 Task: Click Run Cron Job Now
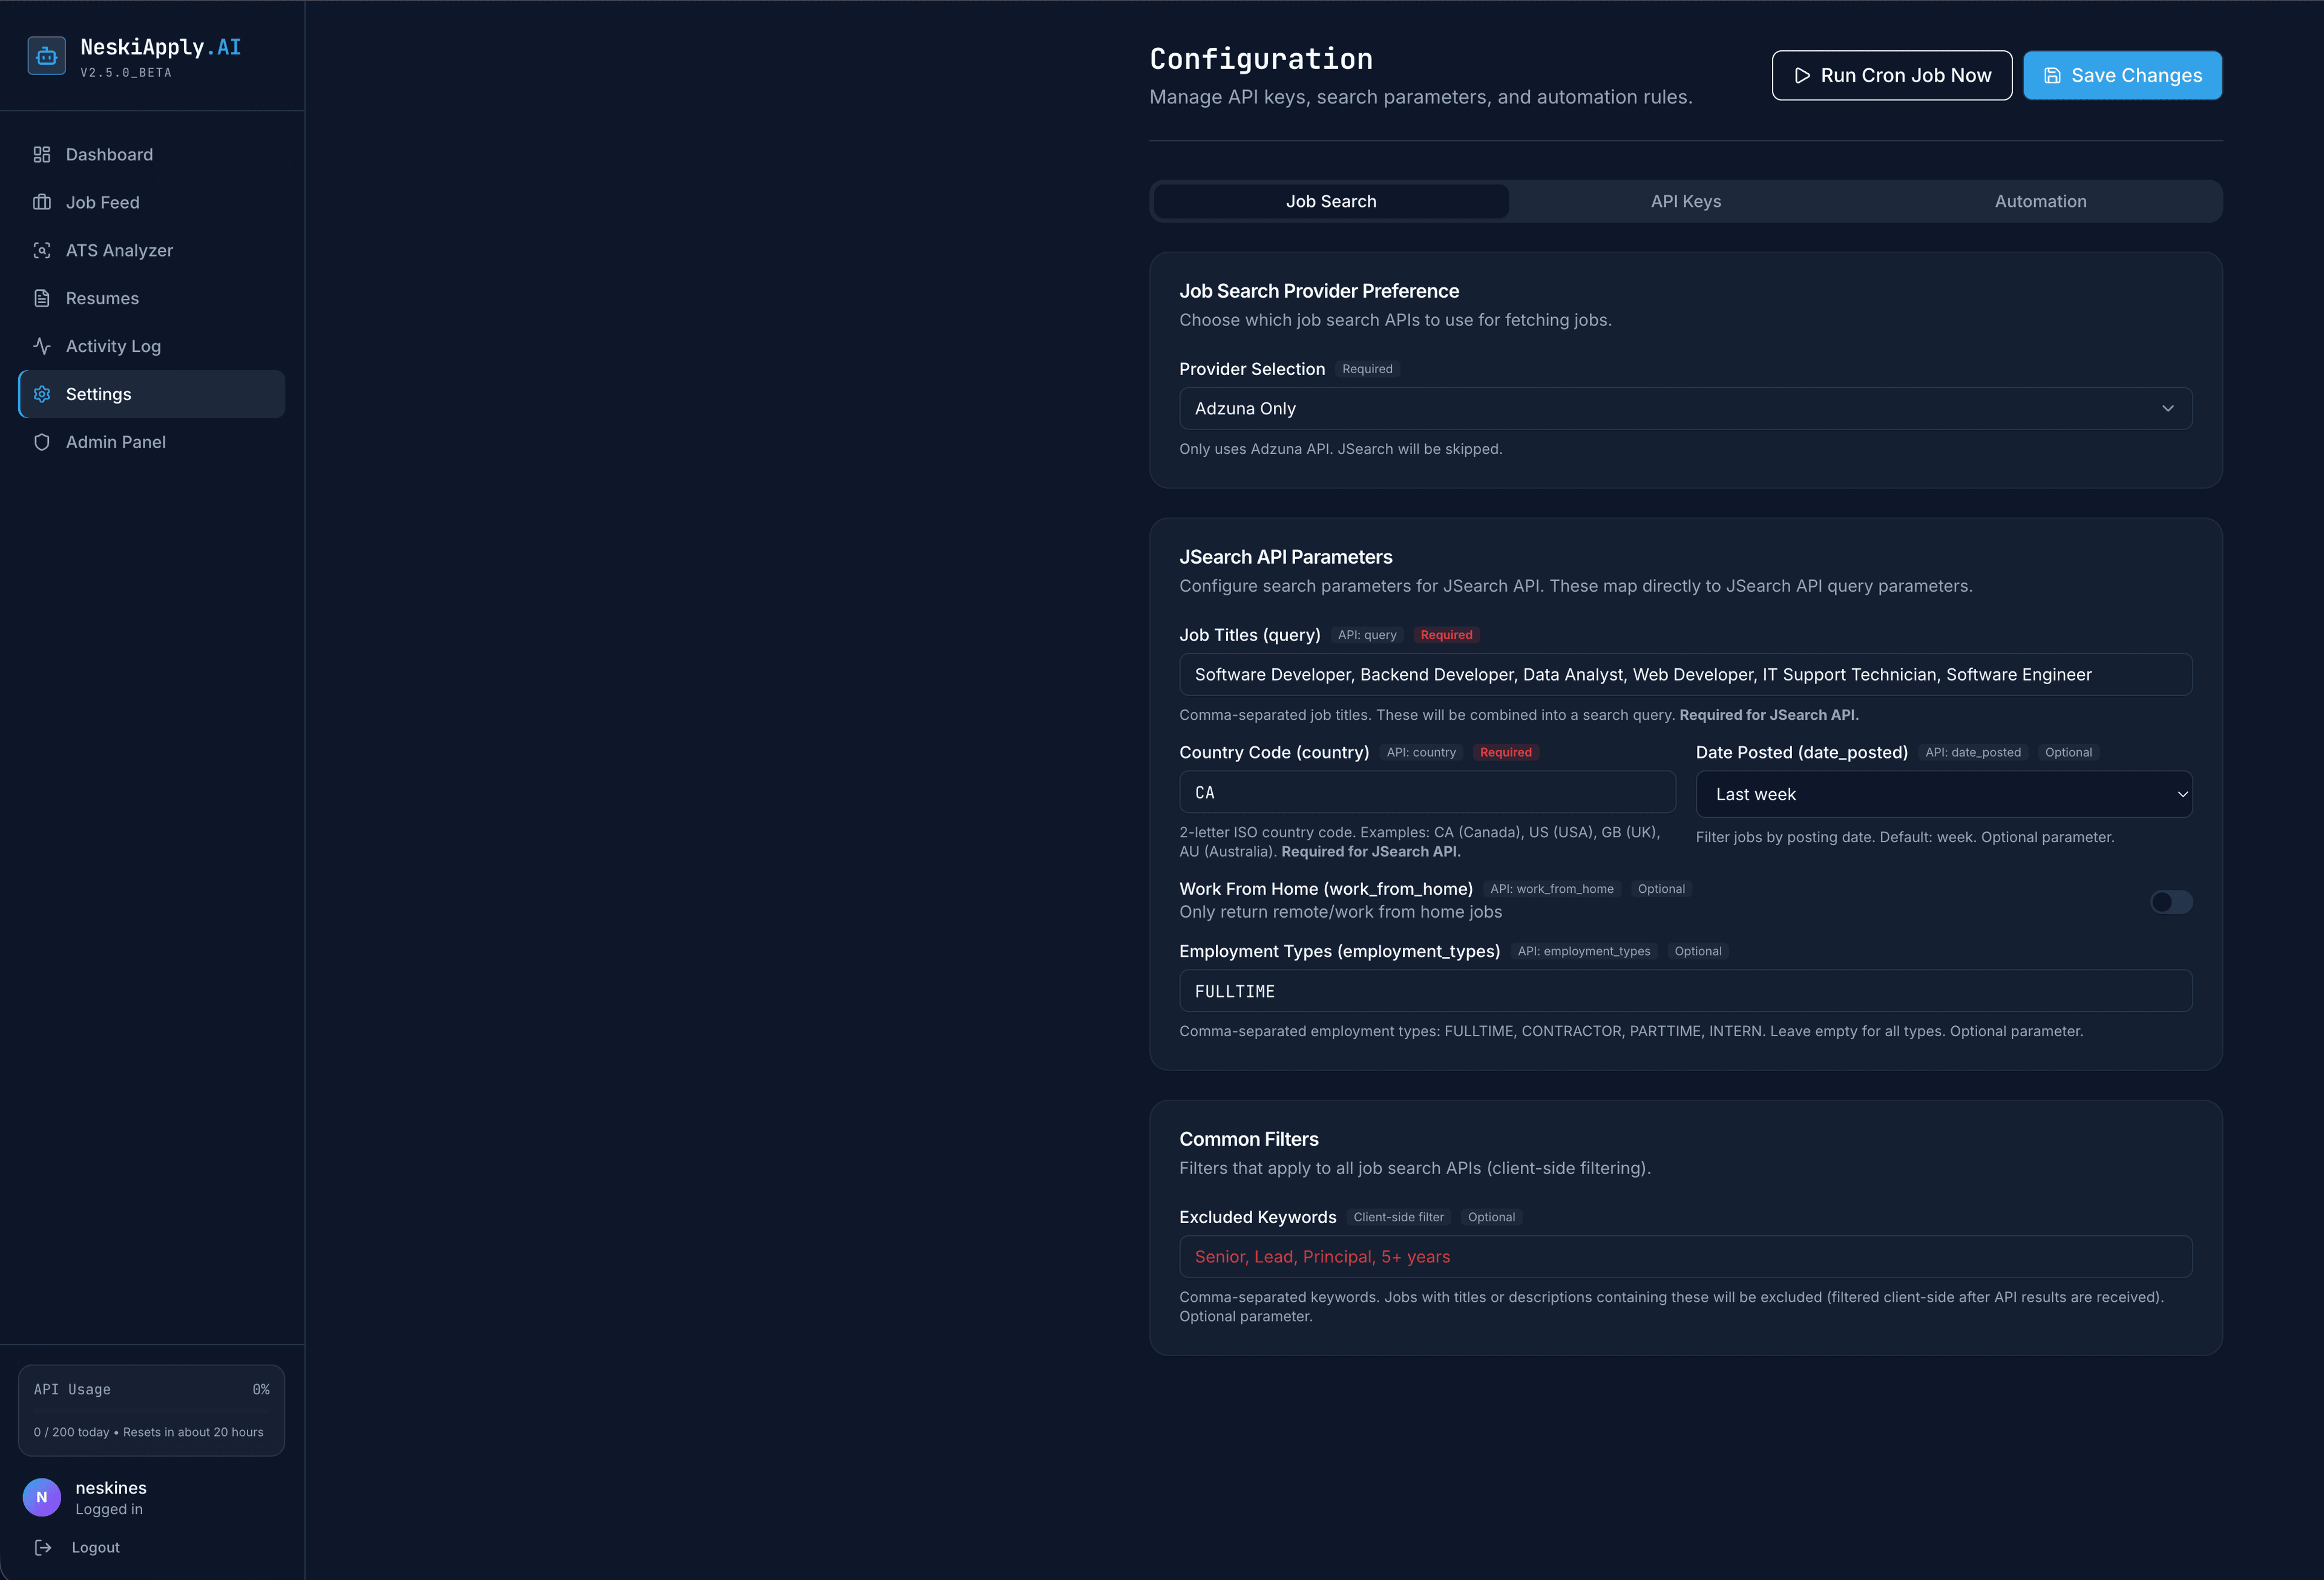(1891, 75)
